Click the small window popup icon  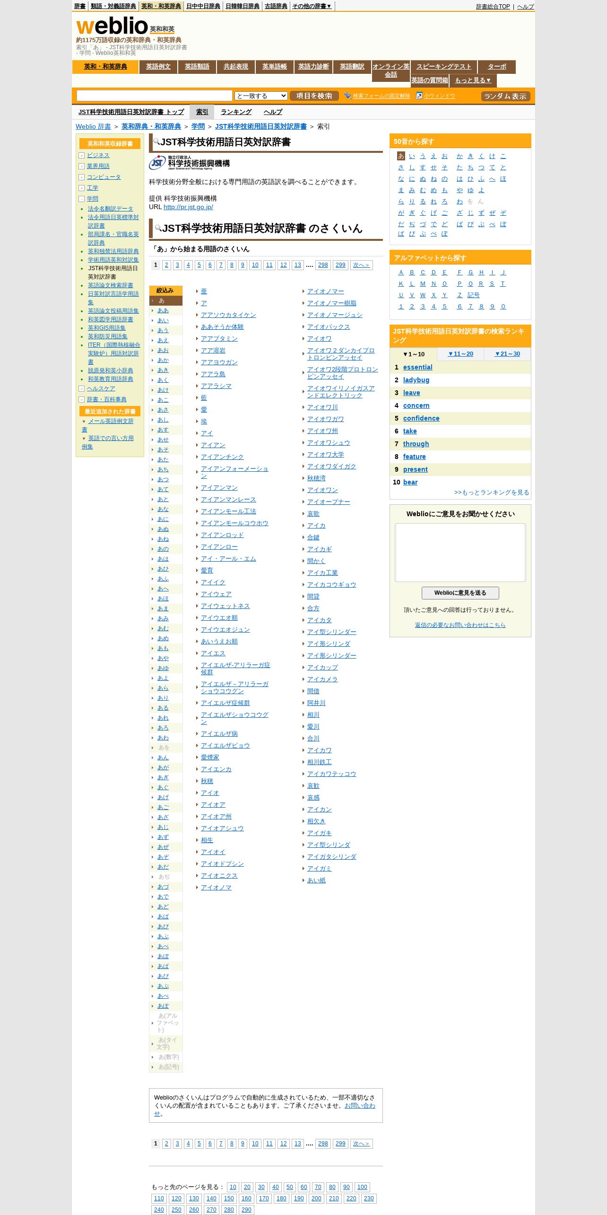419,96
